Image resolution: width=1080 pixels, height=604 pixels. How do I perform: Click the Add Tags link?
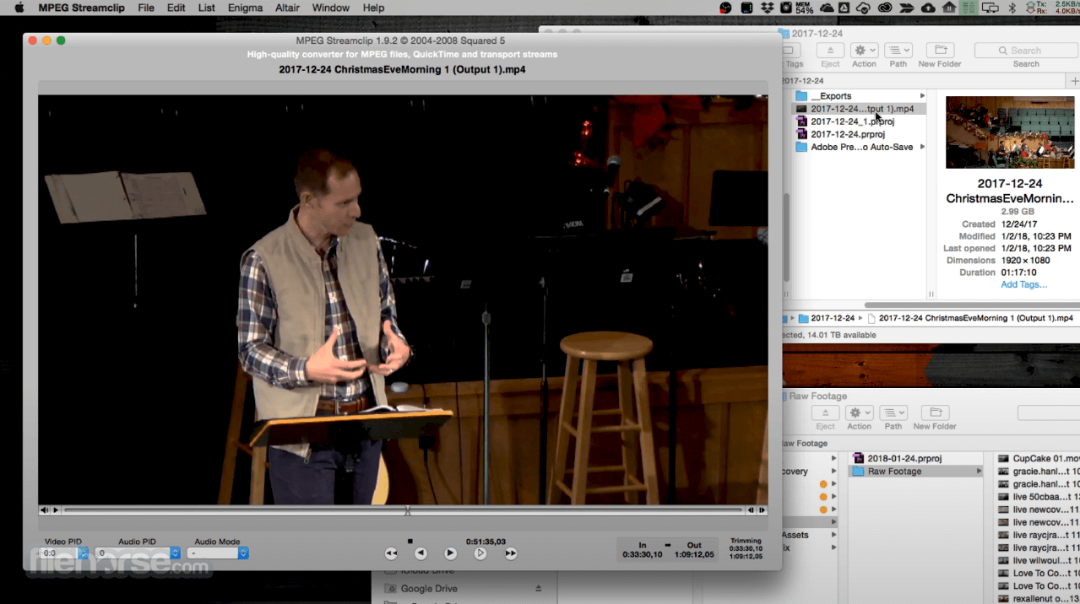click(x=1023, y=284)
